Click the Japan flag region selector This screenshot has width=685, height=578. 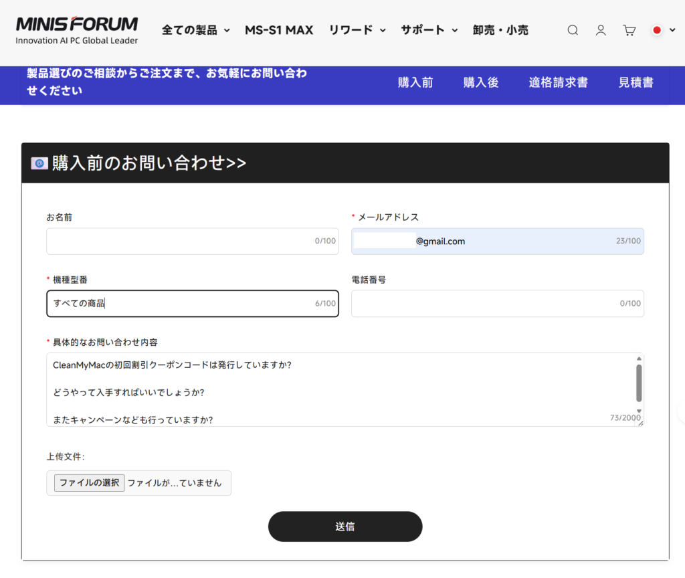click(657, 30)
